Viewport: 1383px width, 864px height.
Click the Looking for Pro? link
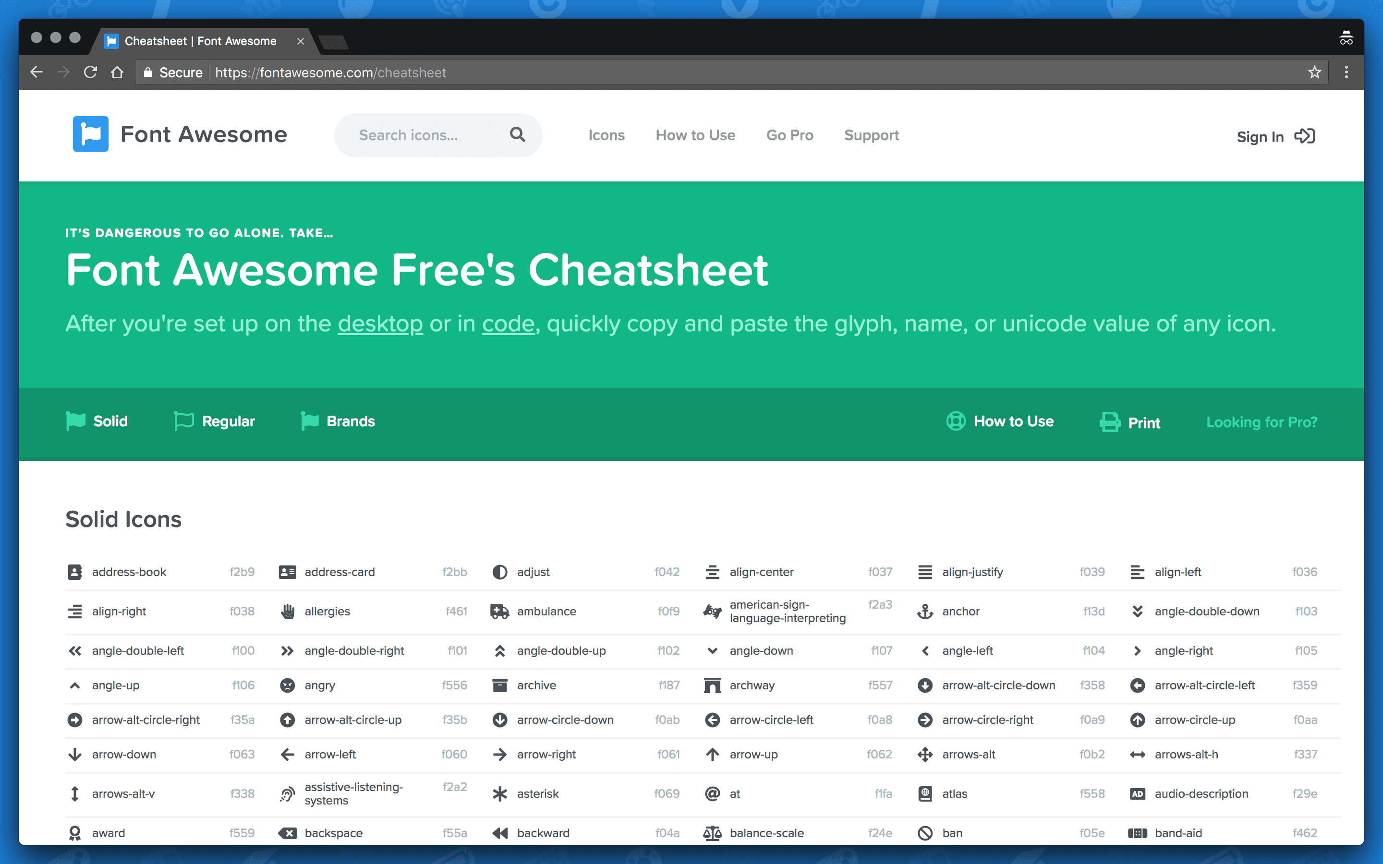tap(1262, 422)
